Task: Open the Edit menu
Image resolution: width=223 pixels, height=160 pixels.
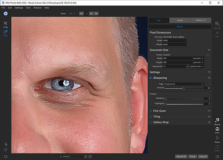Action: pos(10,8)
